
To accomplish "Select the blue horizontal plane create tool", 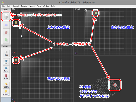I will click(x=6, y=25).
